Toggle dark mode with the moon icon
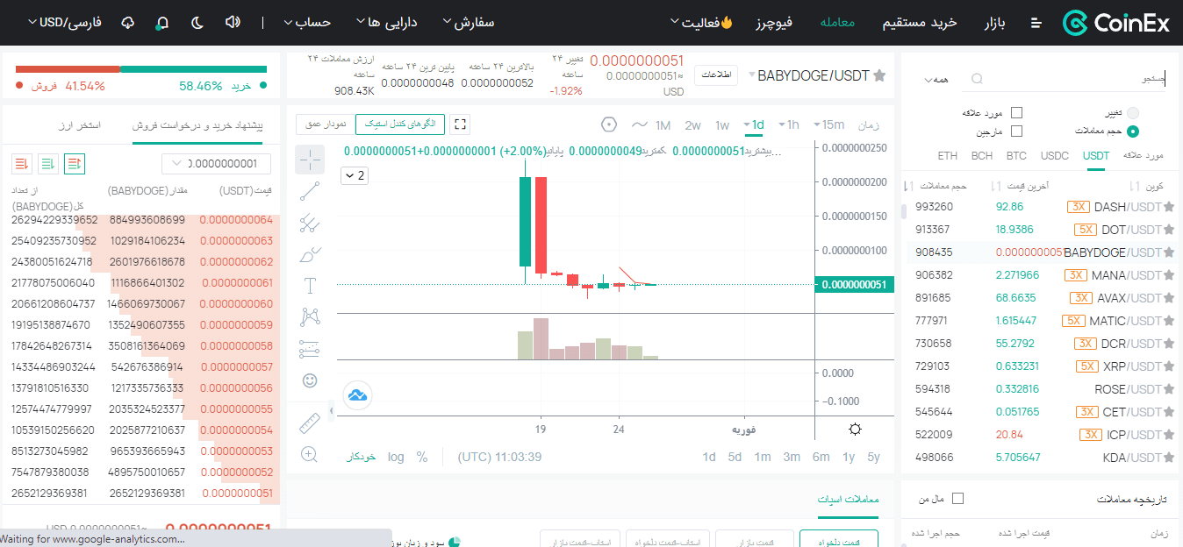The height and width of the screenshot is (547, 1183). [197, 22]
